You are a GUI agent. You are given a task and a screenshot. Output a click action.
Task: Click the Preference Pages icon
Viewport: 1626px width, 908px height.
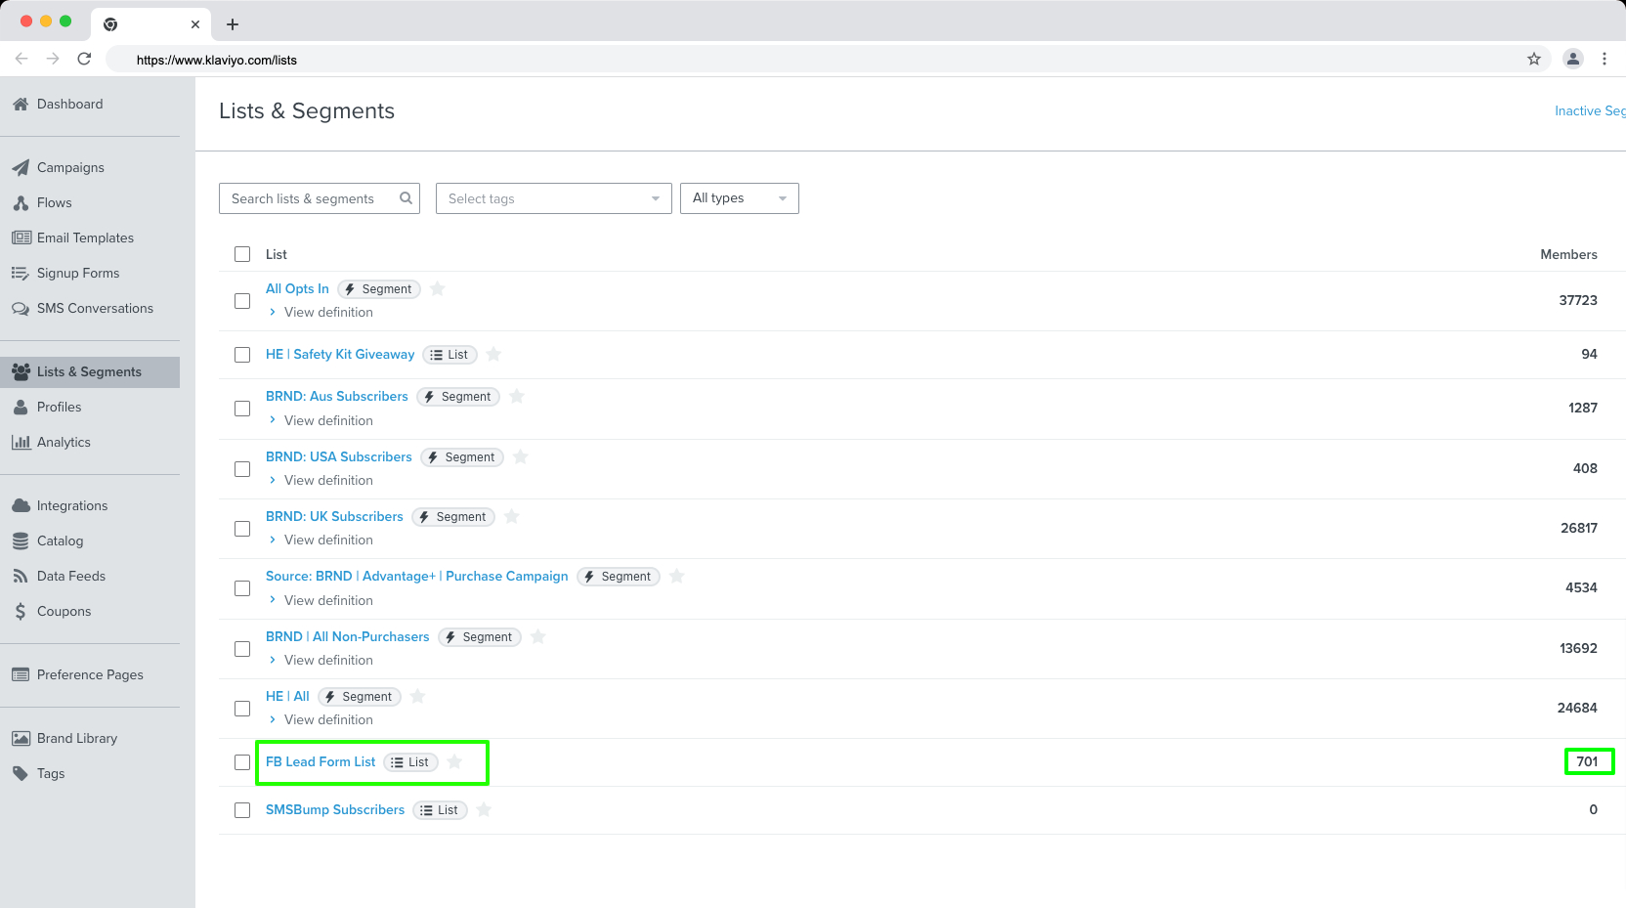point(21,675)
